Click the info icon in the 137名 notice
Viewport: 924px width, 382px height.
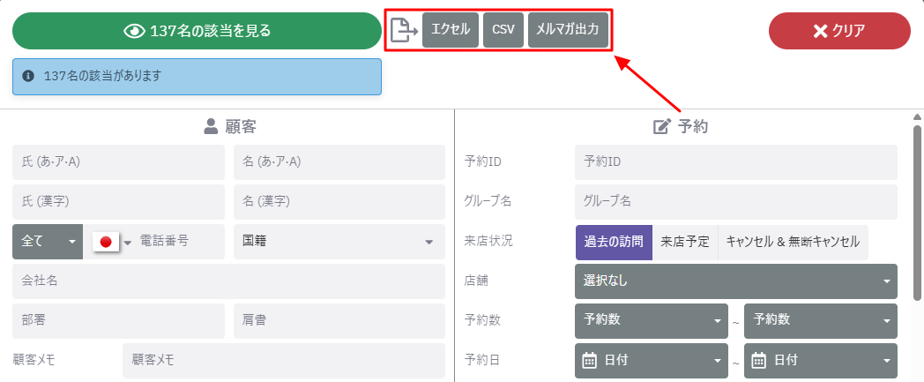27,76
